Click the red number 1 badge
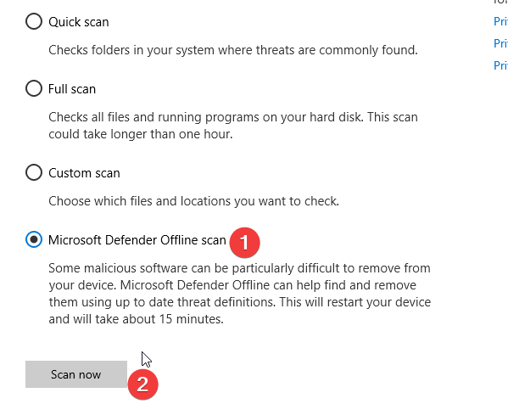508x404 pixels. click(244, 243)
